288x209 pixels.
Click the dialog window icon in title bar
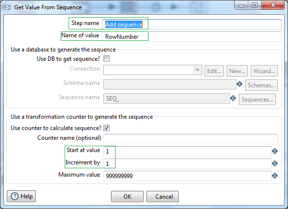(8, 7)
